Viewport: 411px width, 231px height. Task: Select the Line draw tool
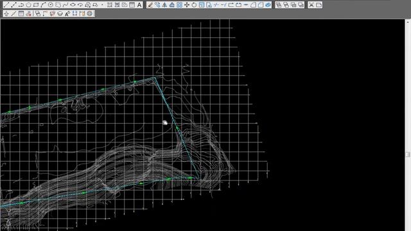tap(6, 5)
